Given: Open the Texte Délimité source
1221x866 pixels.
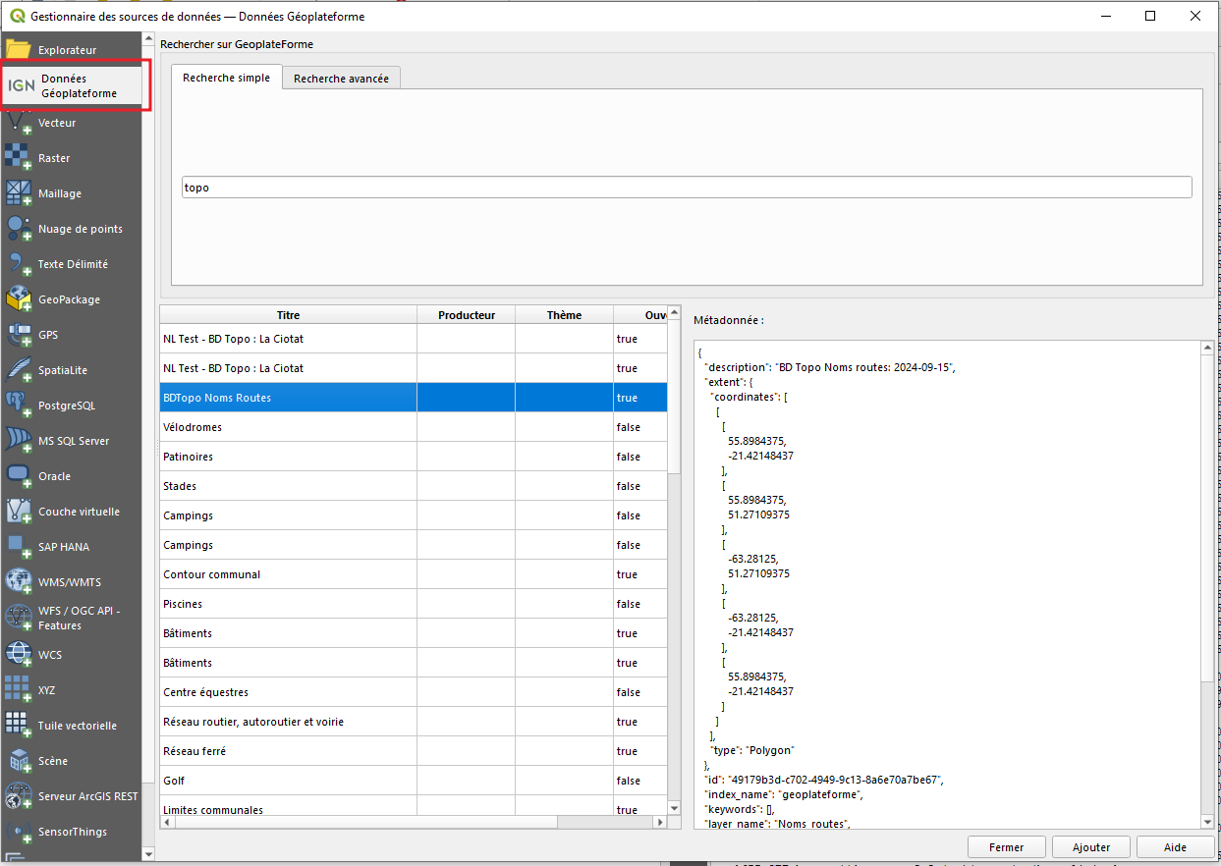Looking at the screenshot, I should point(71,264).
